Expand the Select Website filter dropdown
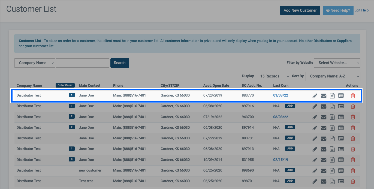 click(337, 63)
